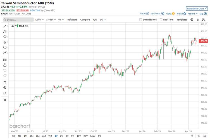Enable the Extended Hrs checkbox

click(141, 20)
